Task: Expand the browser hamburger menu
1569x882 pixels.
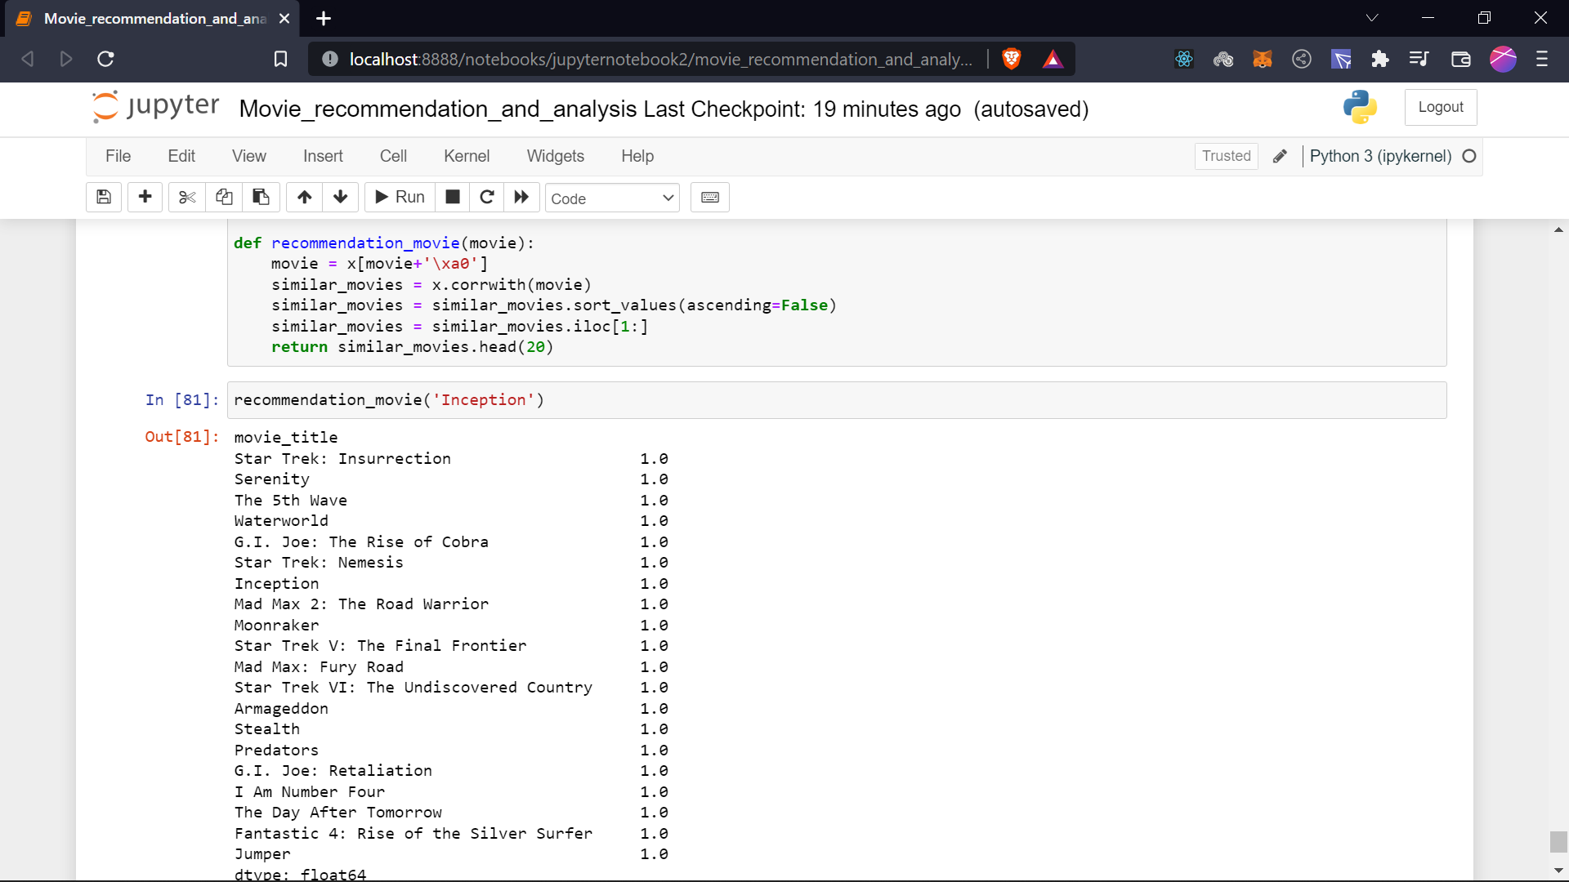Action: pyautogui.click(x=1544, y=59)
